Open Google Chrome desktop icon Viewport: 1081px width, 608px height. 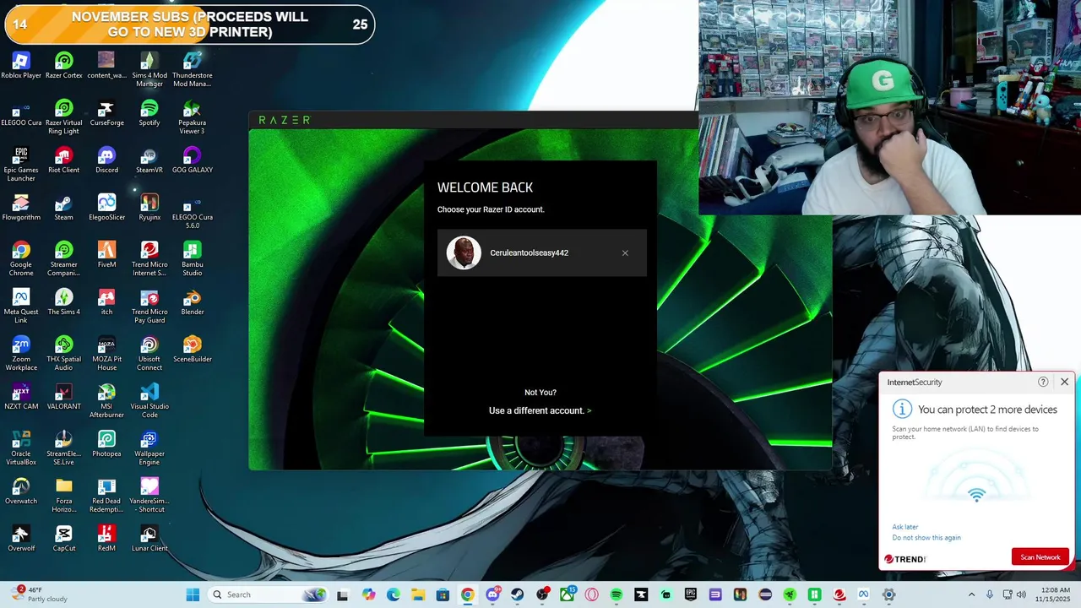21,258
